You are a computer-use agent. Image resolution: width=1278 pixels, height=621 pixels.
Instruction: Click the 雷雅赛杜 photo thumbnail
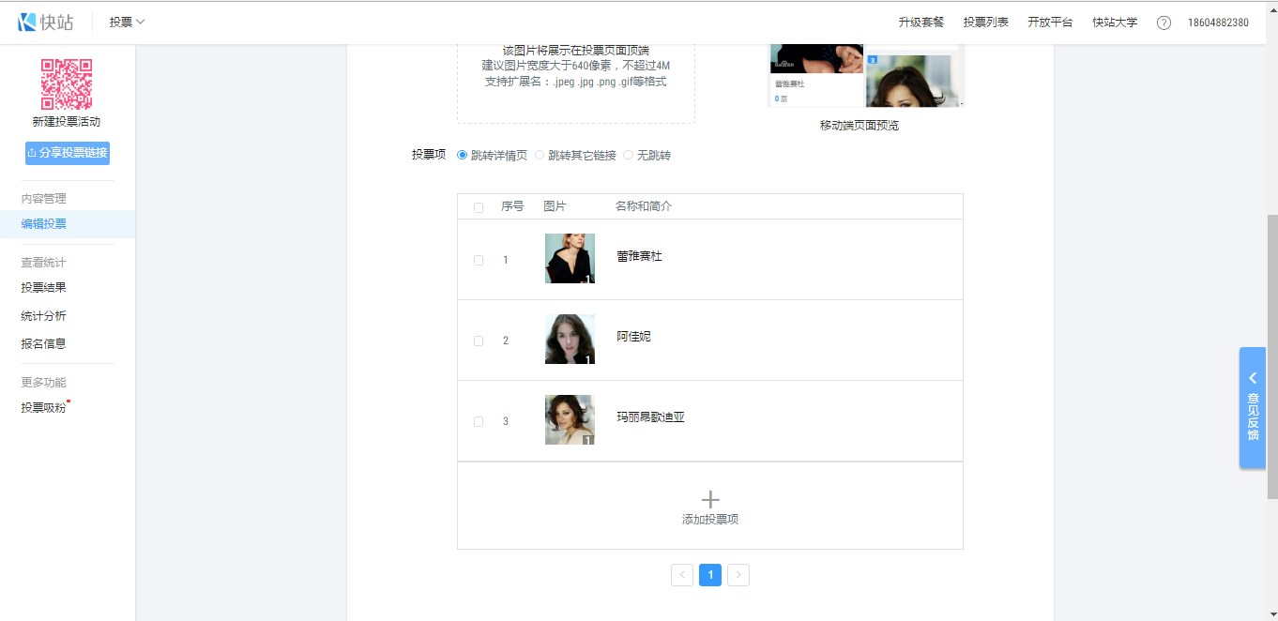coord(570,259)
